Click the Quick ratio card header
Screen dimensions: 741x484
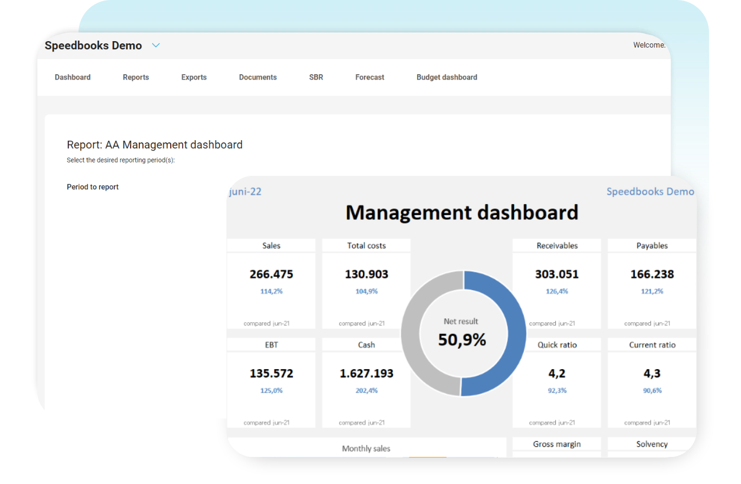(557, 345)
